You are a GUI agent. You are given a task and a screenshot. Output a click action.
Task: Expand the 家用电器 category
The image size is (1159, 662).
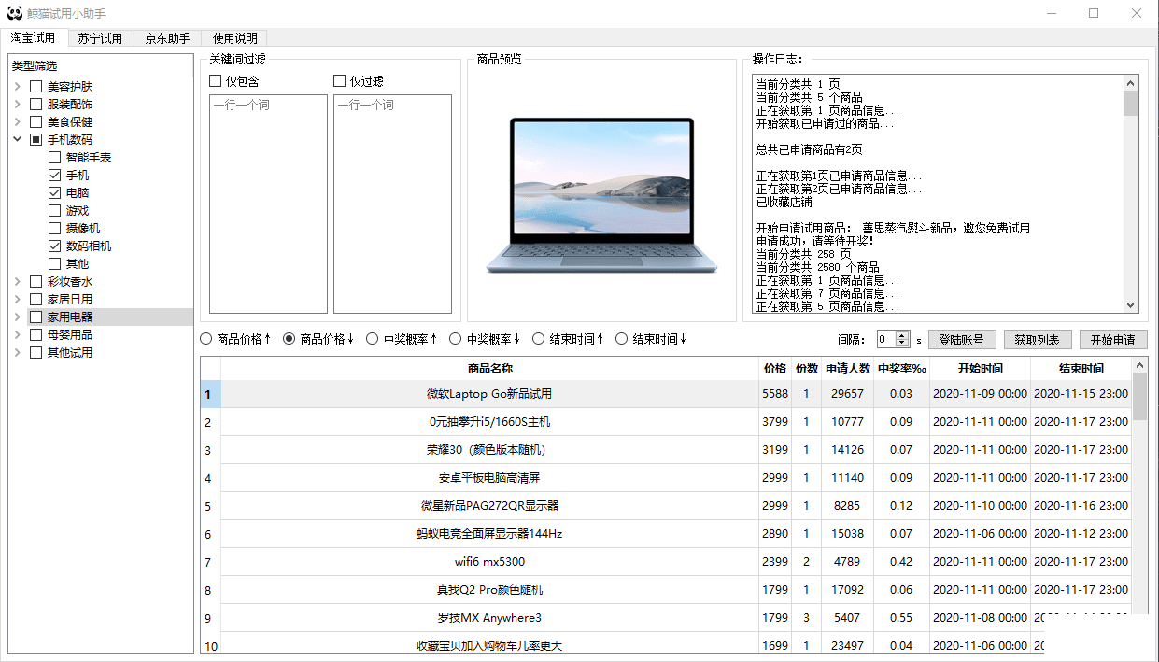pos(17,317)
